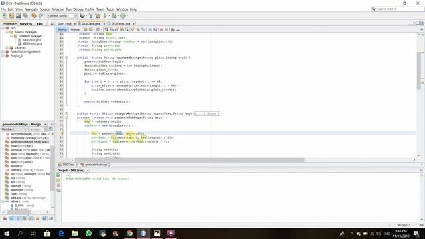
Task: Toggle Show Inherited Members filter in Navigator
Action: [x=5, y=218]
